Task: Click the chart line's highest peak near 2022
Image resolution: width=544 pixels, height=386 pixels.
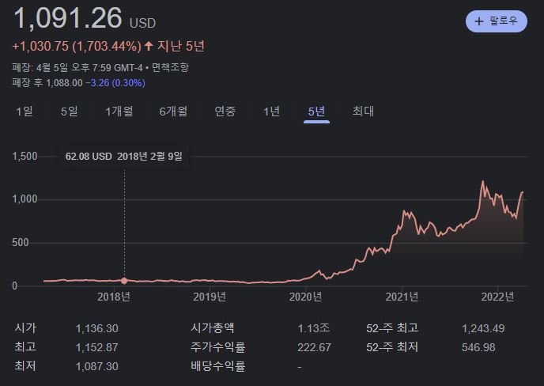Action: point(483,182)
